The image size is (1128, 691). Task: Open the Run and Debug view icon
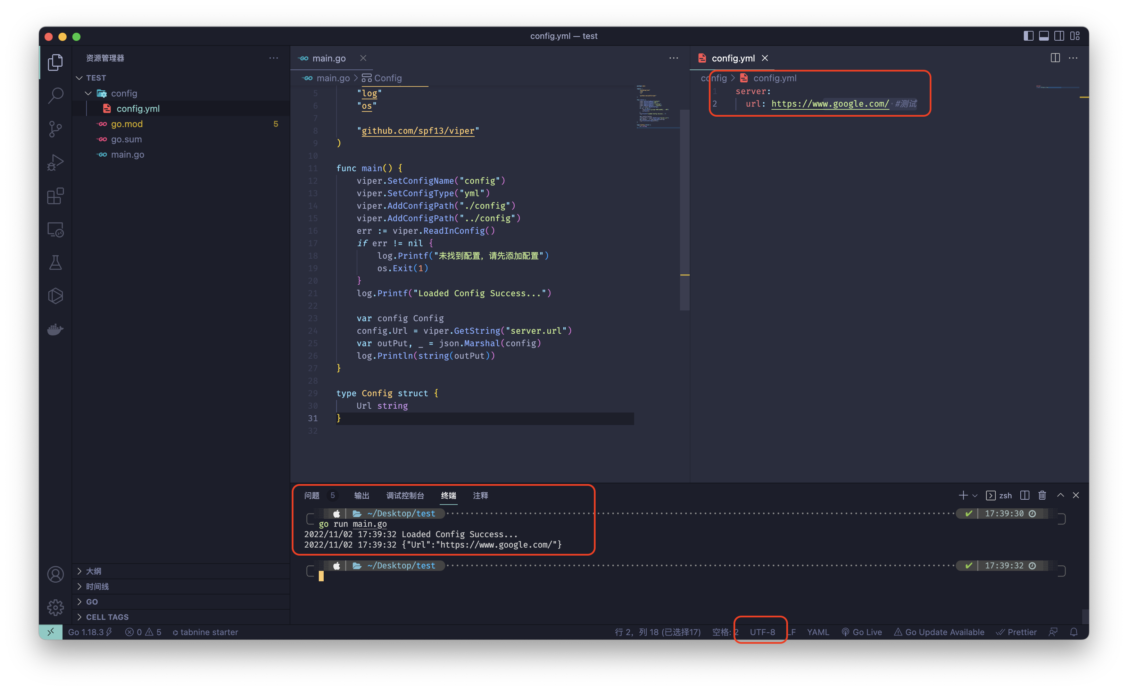(56, 163)
